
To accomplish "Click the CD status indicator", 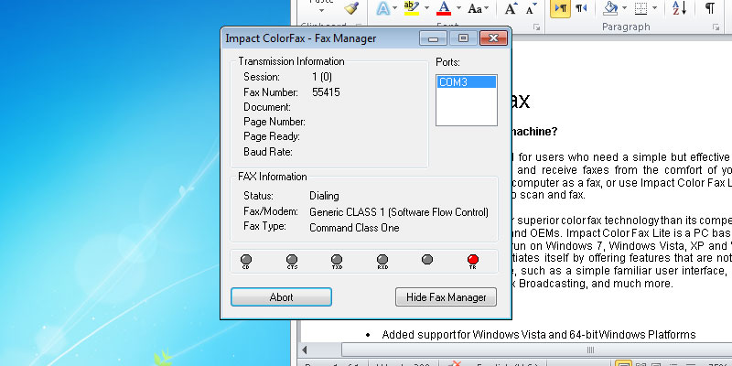I will click(246, 260).
